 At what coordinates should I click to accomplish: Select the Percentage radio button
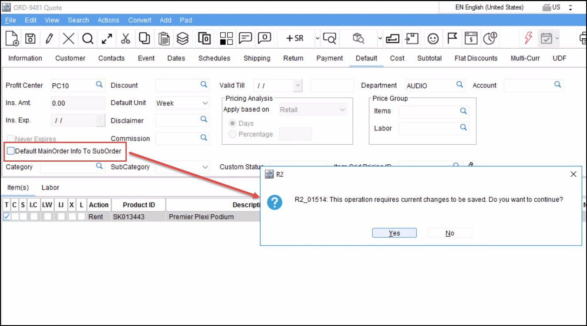point(233,134)
